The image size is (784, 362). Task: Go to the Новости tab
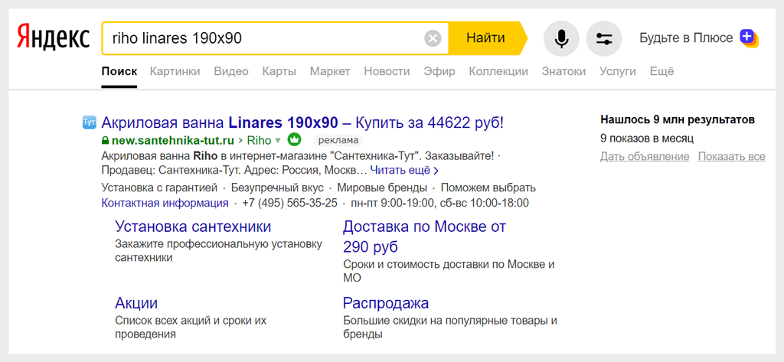pos(387,71)
